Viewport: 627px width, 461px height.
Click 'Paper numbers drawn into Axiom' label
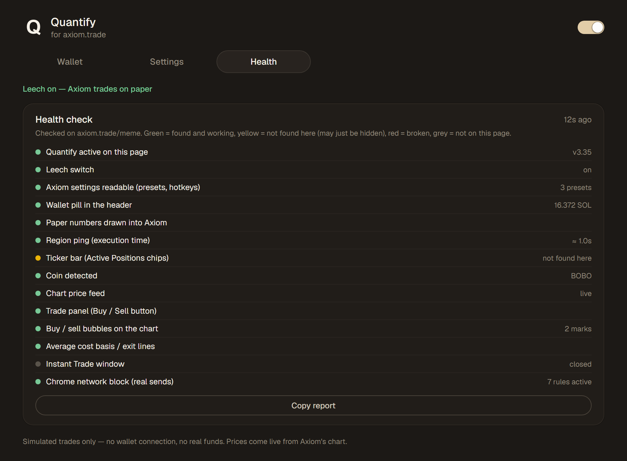(106, 223)
